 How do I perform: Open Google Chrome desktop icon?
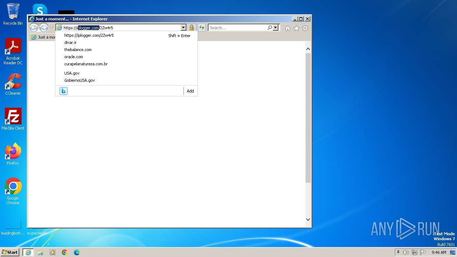pyautogui.click(x=13, y=191)
